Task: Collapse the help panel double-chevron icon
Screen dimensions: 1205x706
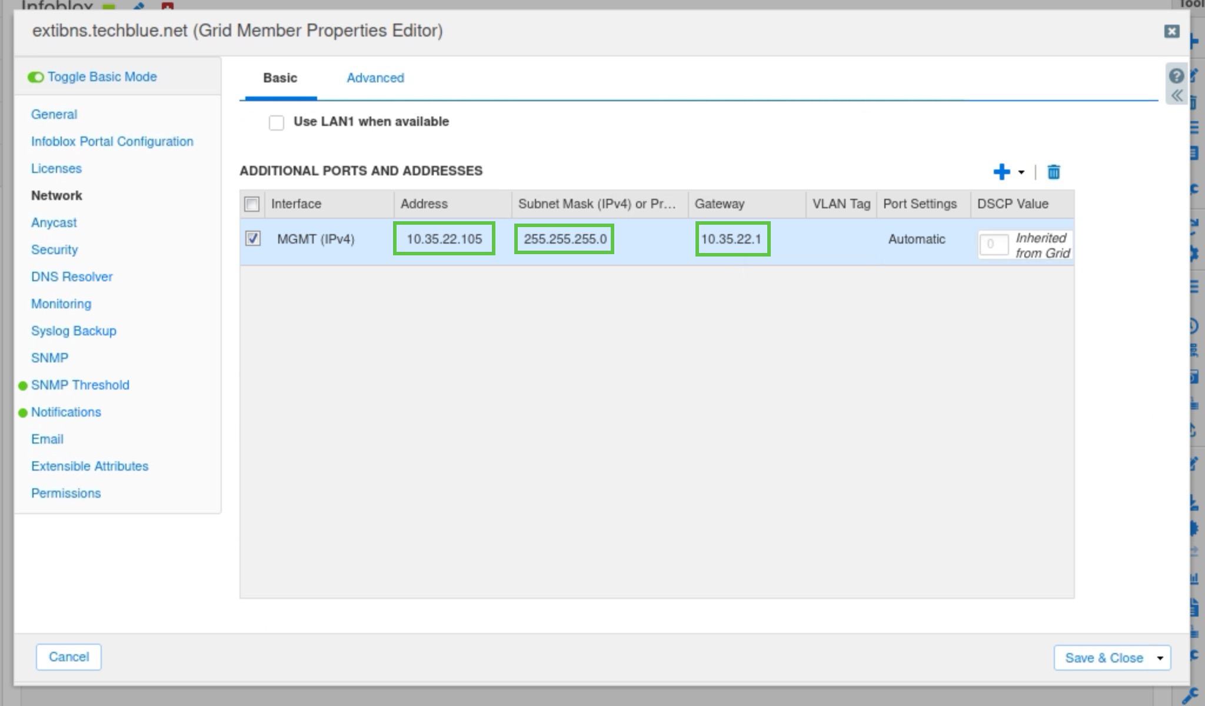Action: click(x=1176, y=96)
